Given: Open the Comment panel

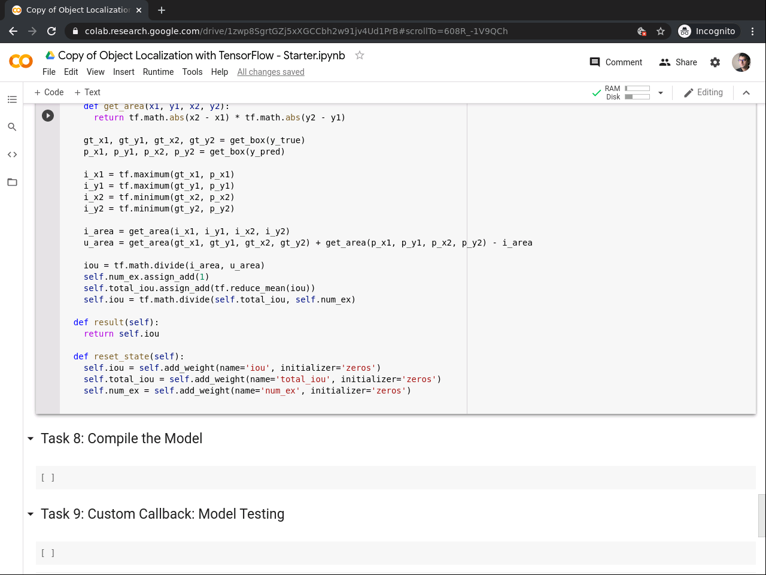Looking at the screenshot, I should (x=616, y=62).
